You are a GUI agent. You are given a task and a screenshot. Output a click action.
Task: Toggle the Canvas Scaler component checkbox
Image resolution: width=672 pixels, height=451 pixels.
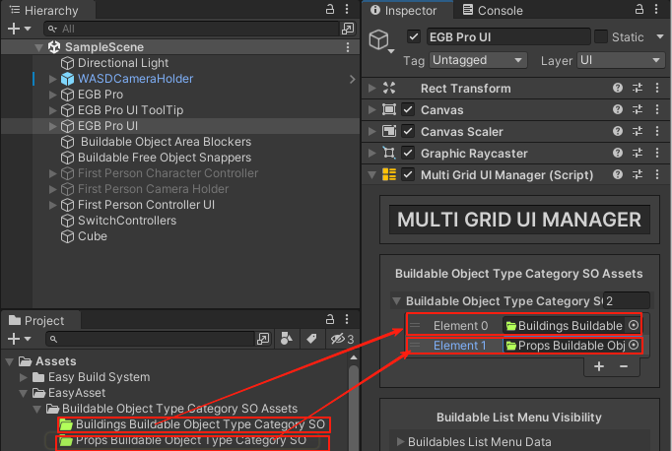(408, 131)
